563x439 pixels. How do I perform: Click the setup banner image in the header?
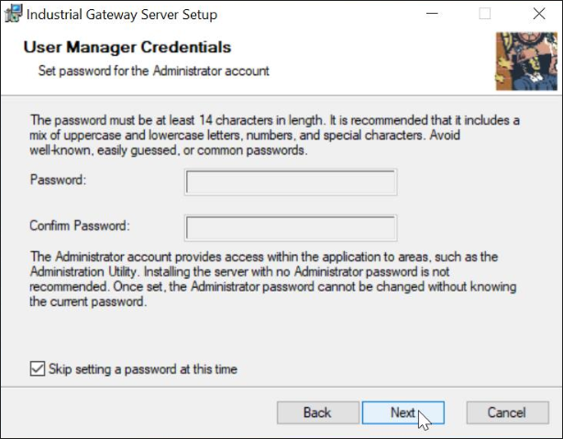coord(526,61)
